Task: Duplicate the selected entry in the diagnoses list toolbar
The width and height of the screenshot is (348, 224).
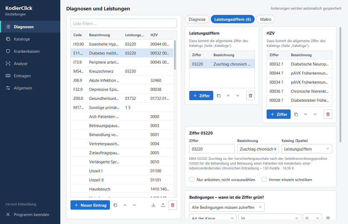Action: coord(115,205)
